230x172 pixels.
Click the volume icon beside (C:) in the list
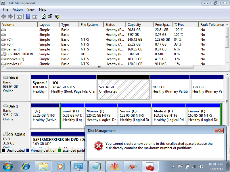pos(3,39)
